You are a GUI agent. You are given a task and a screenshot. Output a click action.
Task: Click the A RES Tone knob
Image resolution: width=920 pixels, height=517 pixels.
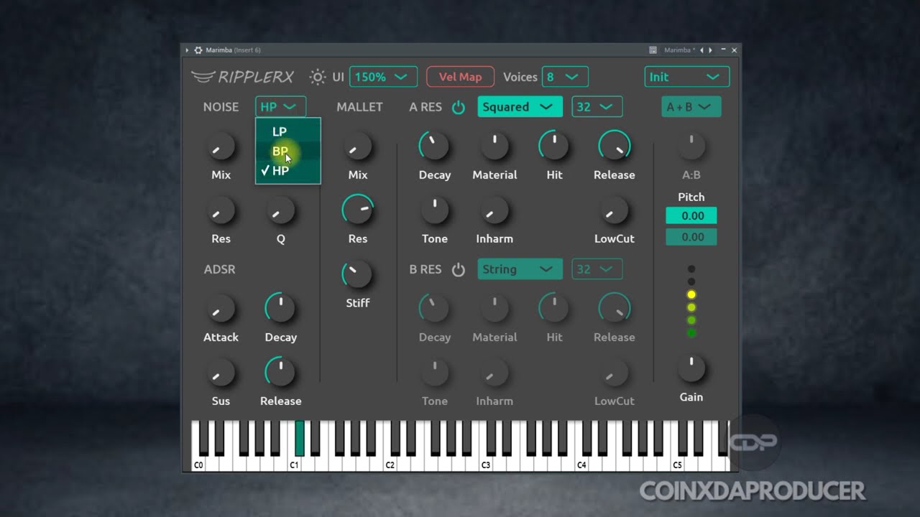coord(435,210)
